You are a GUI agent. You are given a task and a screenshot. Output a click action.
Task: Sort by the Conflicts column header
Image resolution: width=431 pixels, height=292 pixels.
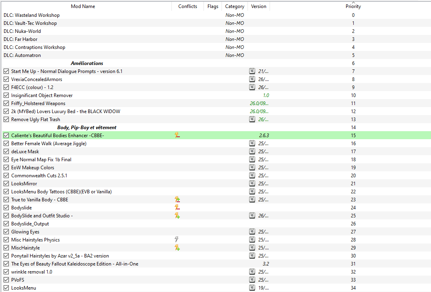pos(188,6)
